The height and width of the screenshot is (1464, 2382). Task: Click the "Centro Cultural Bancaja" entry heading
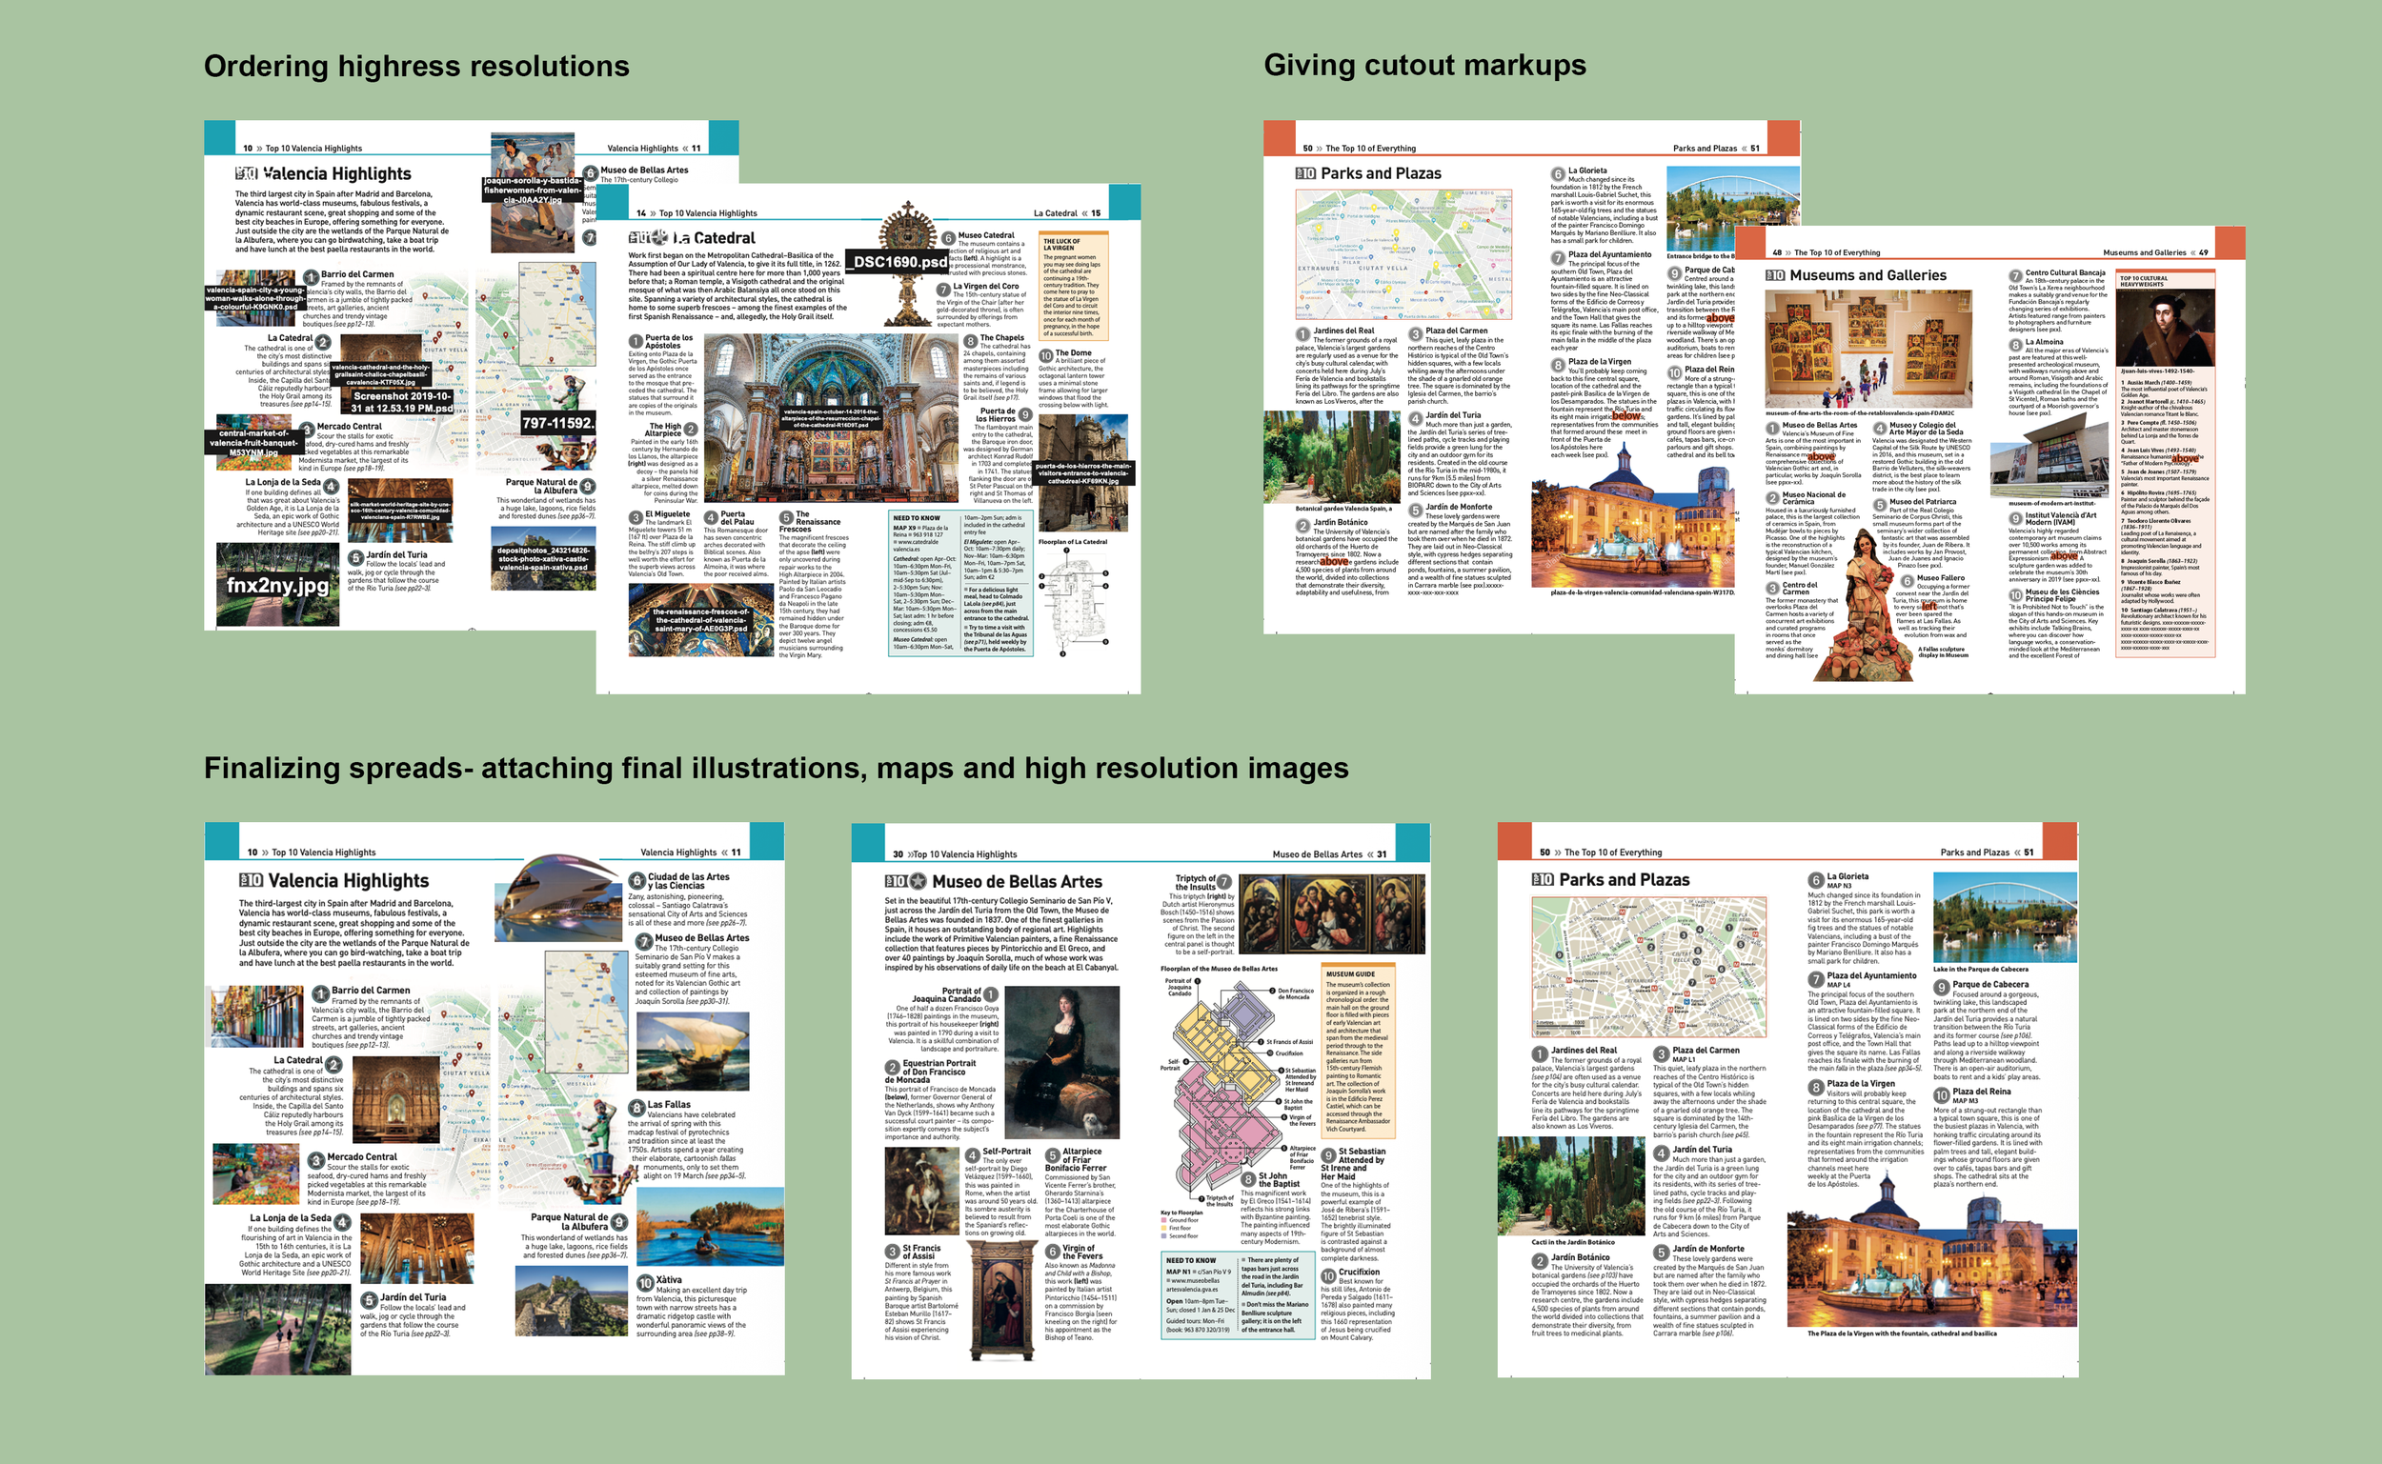[x=2066, y=273]
